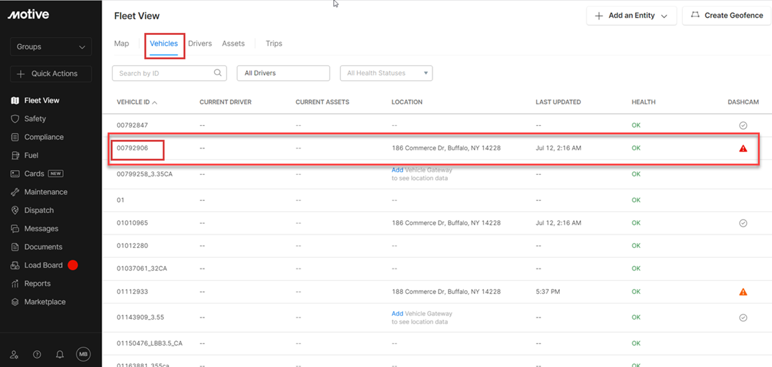Image resolution: width=772 pixels, height=367 pixels.
Task: Expand the Groups dropdown
Action: pos(51,47)
